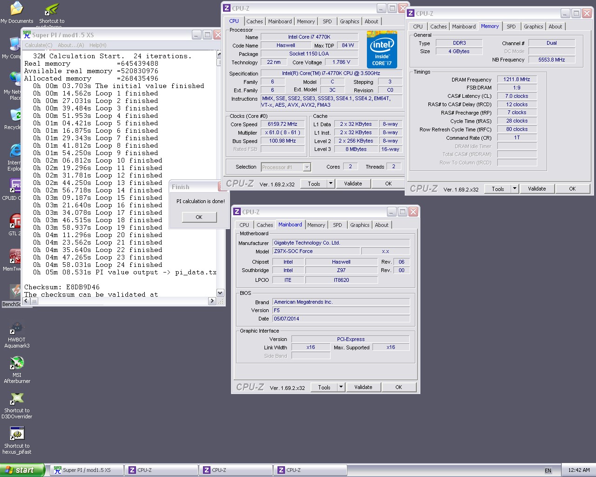Click the Super PI title bar icon
596x477 pixels.
[27, 35]
